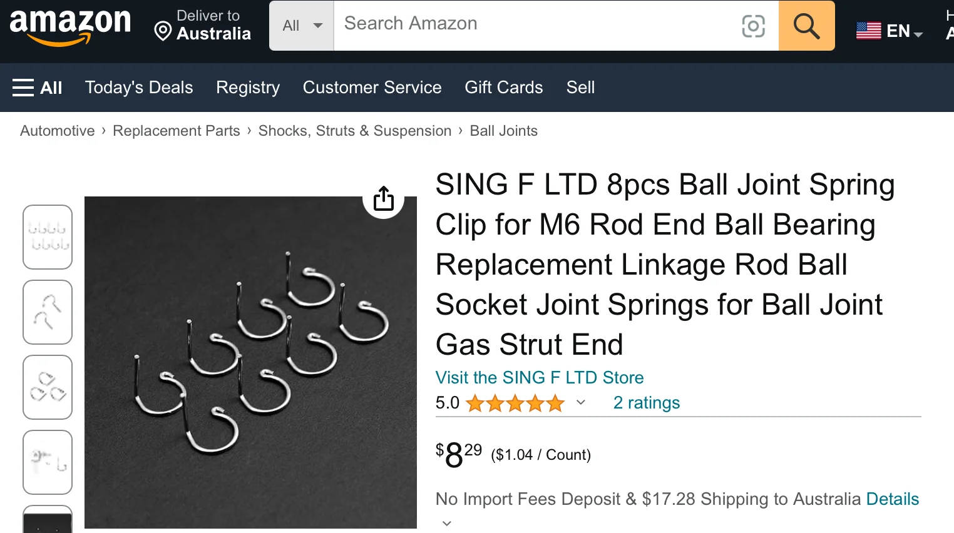The height and width of the screenshot is (533, 954).
Task: Expand the shipping details chevron below price
Action: [x=446, y=523]
